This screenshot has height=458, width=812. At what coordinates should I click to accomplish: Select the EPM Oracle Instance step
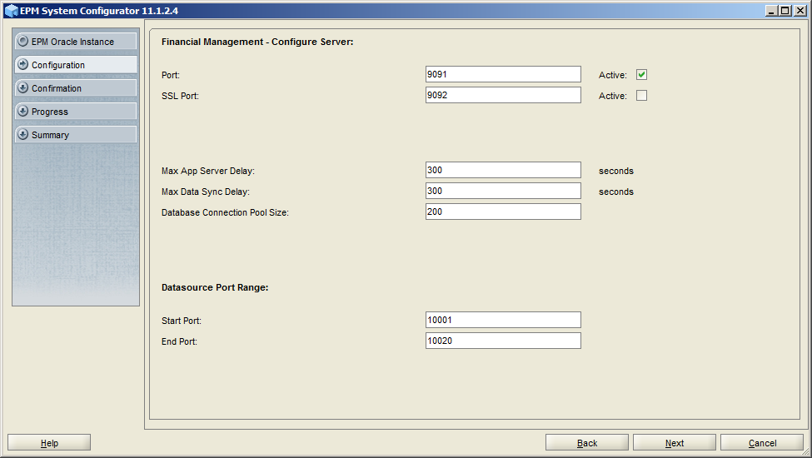pos(76,42)
